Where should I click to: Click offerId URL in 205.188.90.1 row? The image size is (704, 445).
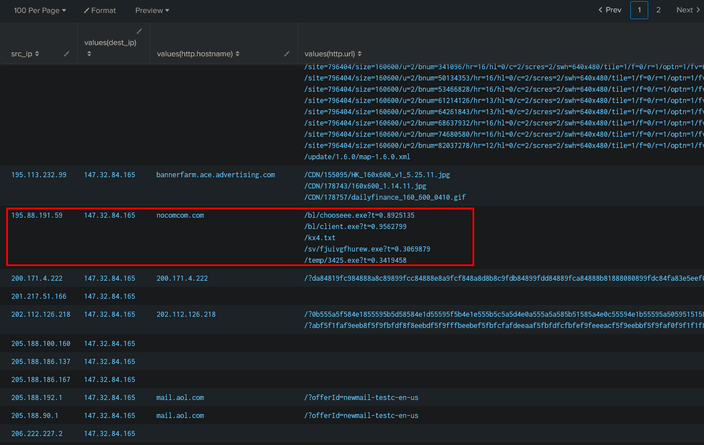(x=362, y=416)
